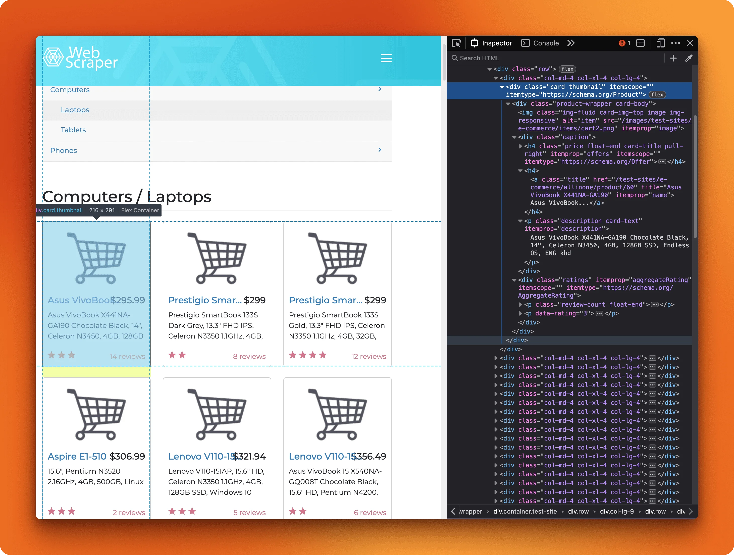Click the Search HTML magnifier icon

pyautogui.click(x=455, y=58)
